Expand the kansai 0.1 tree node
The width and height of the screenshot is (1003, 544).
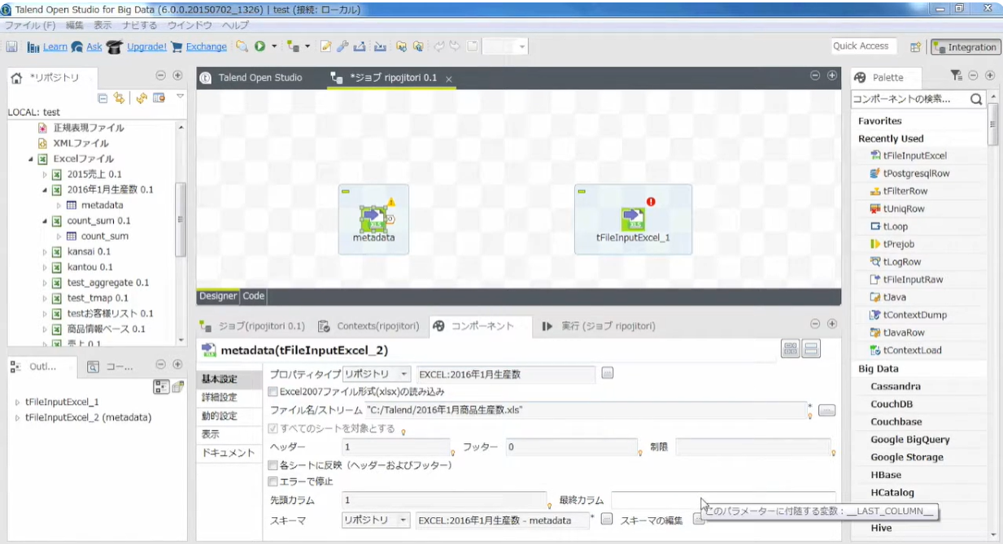coord(46,252)
